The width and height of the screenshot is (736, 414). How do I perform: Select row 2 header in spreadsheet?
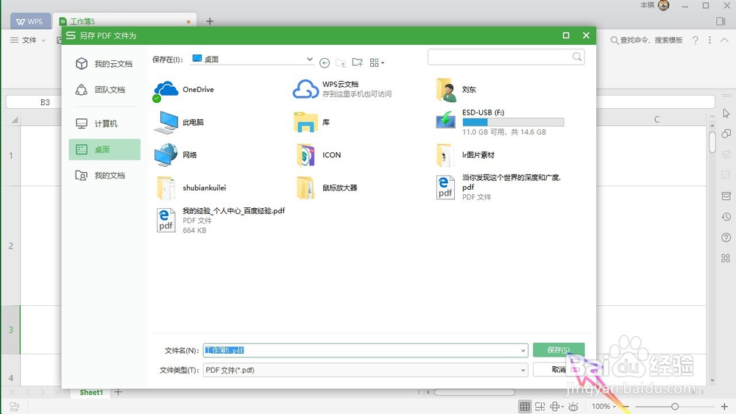click(x=11, y=246)
